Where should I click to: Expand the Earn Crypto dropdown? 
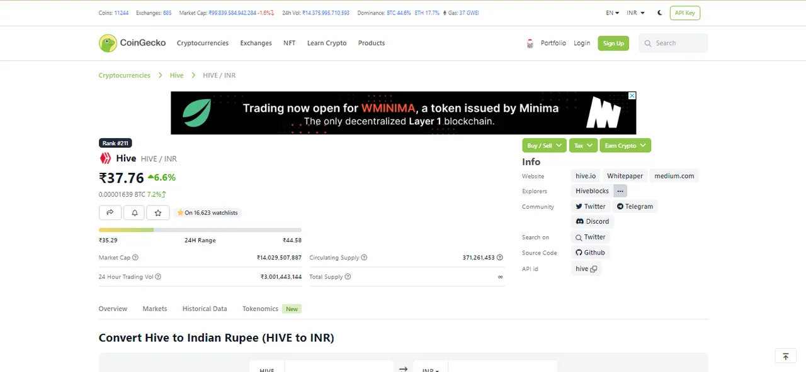625,145
